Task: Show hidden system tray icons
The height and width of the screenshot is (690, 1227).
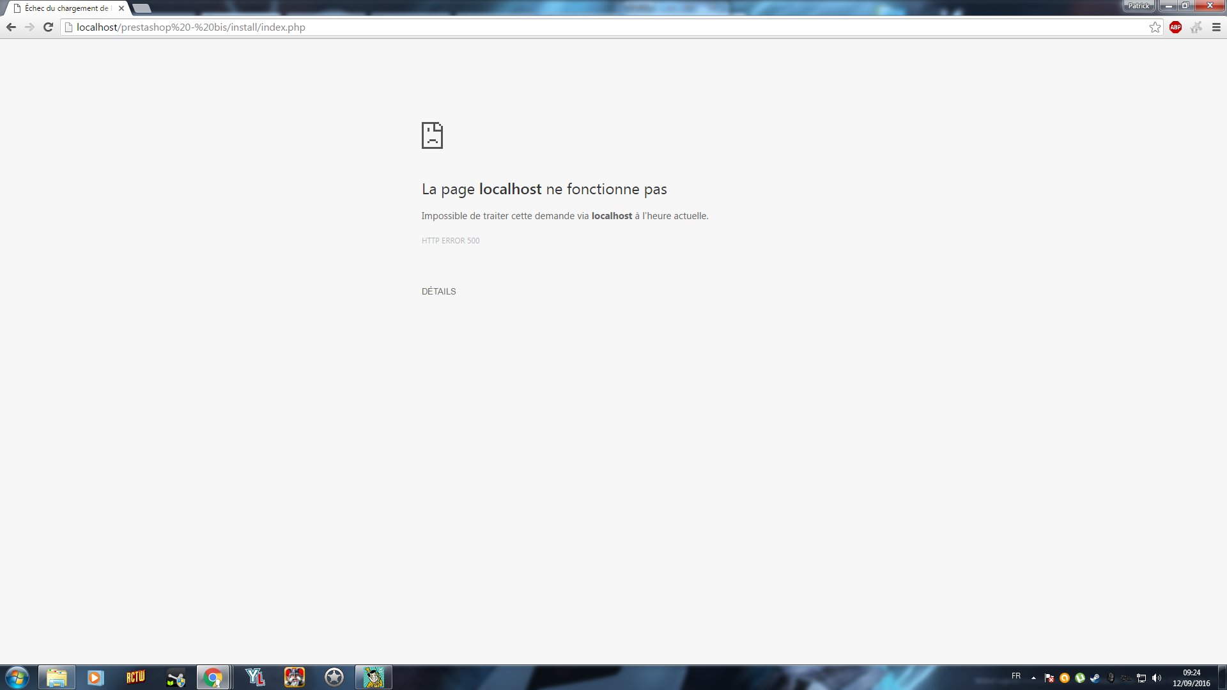Action: [x=1033, y=678]
